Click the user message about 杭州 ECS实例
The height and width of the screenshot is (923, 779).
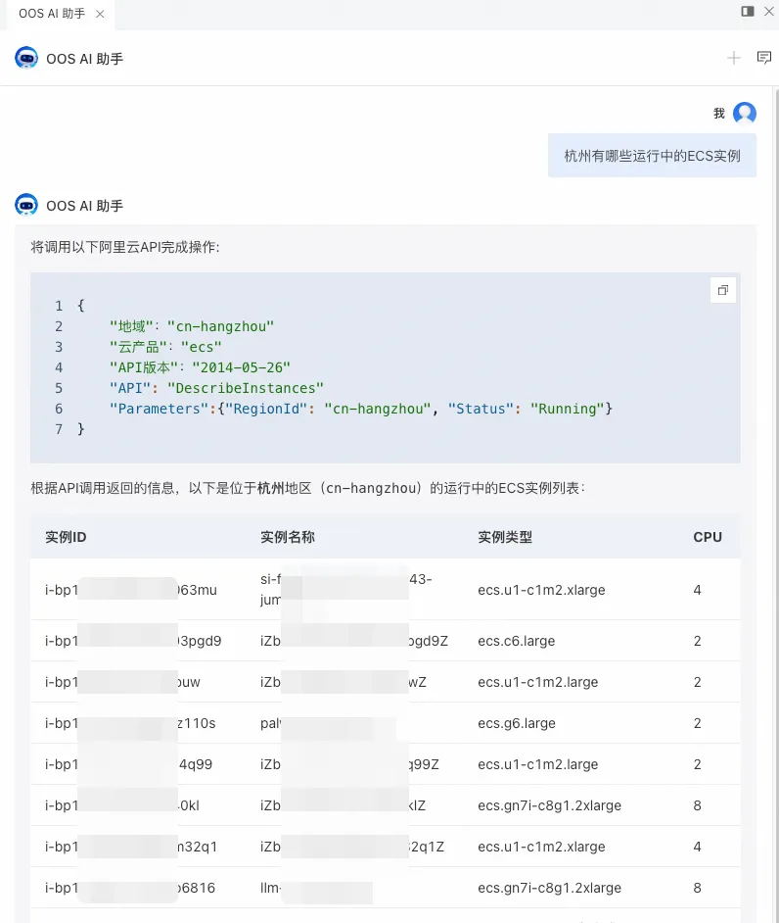(x=652, y=156)
